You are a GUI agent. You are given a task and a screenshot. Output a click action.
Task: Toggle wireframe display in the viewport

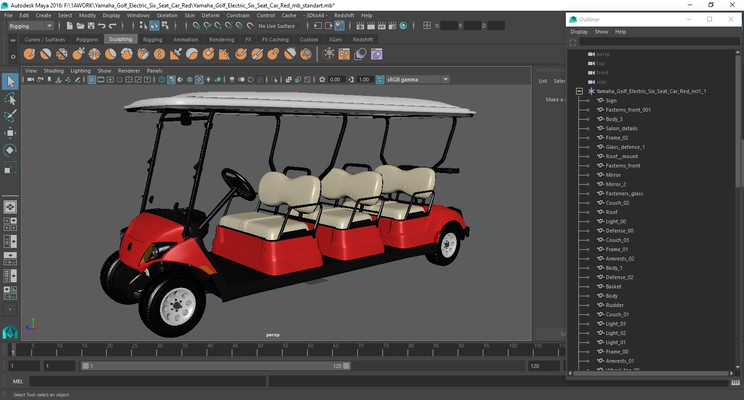tap(162, 80)
